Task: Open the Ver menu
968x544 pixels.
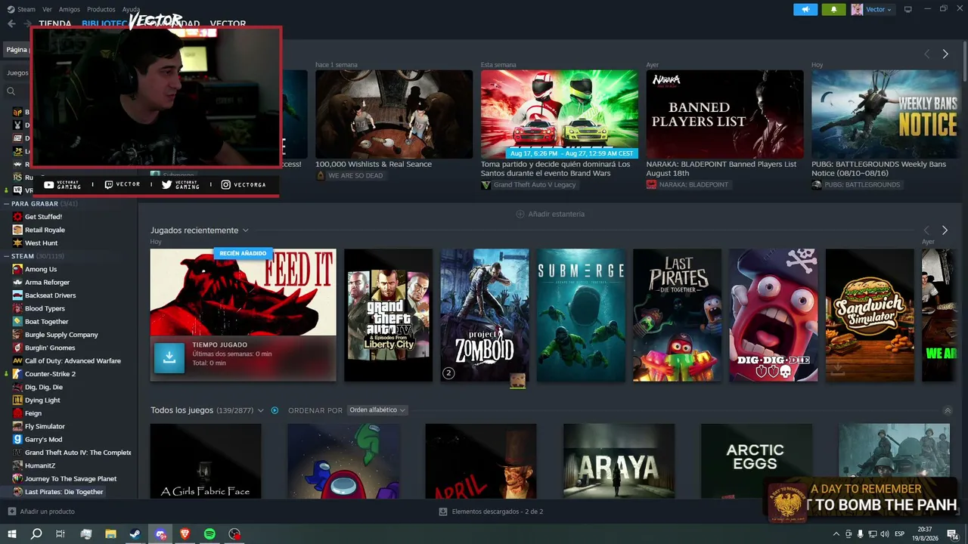Action: click(x=47, y=9)
